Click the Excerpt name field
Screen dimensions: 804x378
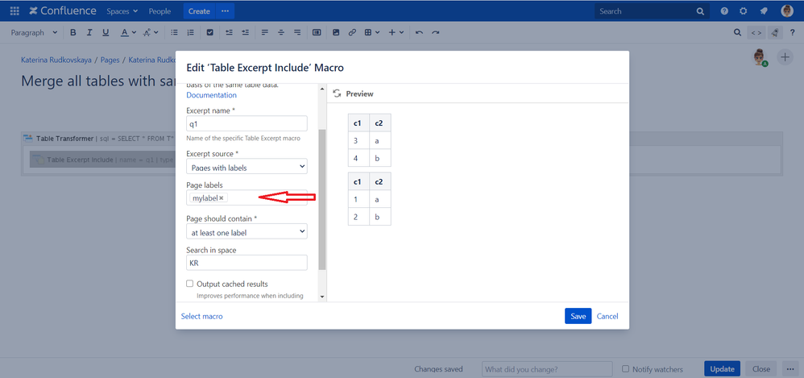[247, 123]
